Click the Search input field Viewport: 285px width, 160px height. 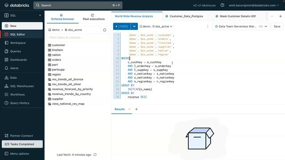click(78, 5)
